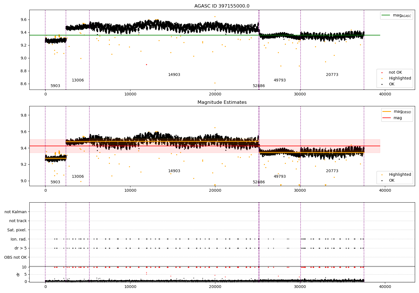Click the 8.6 y-axis tick label
This screenshot has height=293, width=419.
23,84
